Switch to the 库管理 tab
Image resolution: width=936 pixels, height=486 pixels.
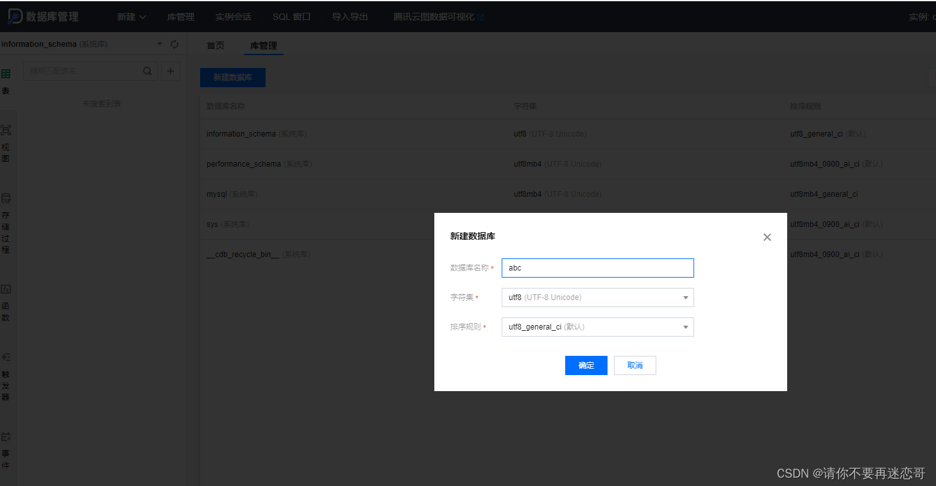[264, 46]
